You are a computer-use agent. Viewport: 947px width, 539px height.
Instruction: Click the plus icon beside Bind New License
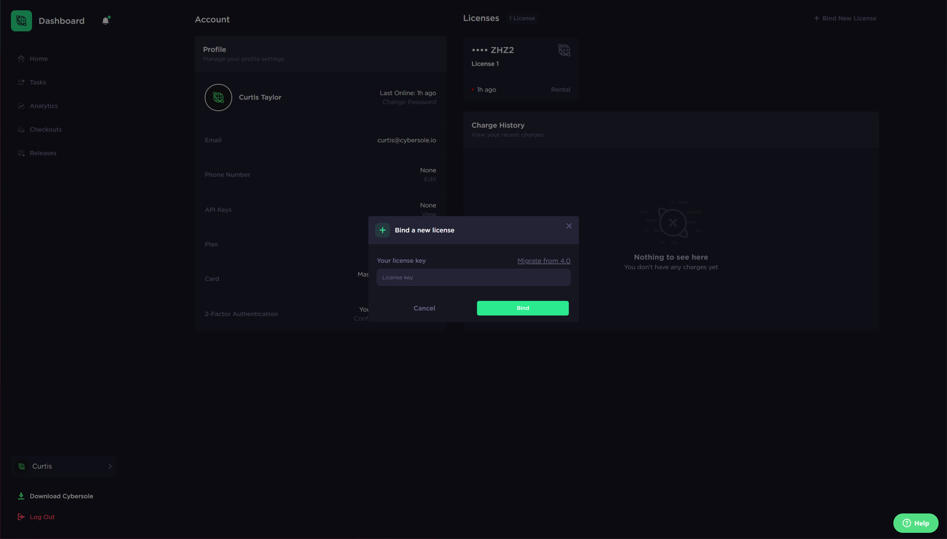pos(817,18)
